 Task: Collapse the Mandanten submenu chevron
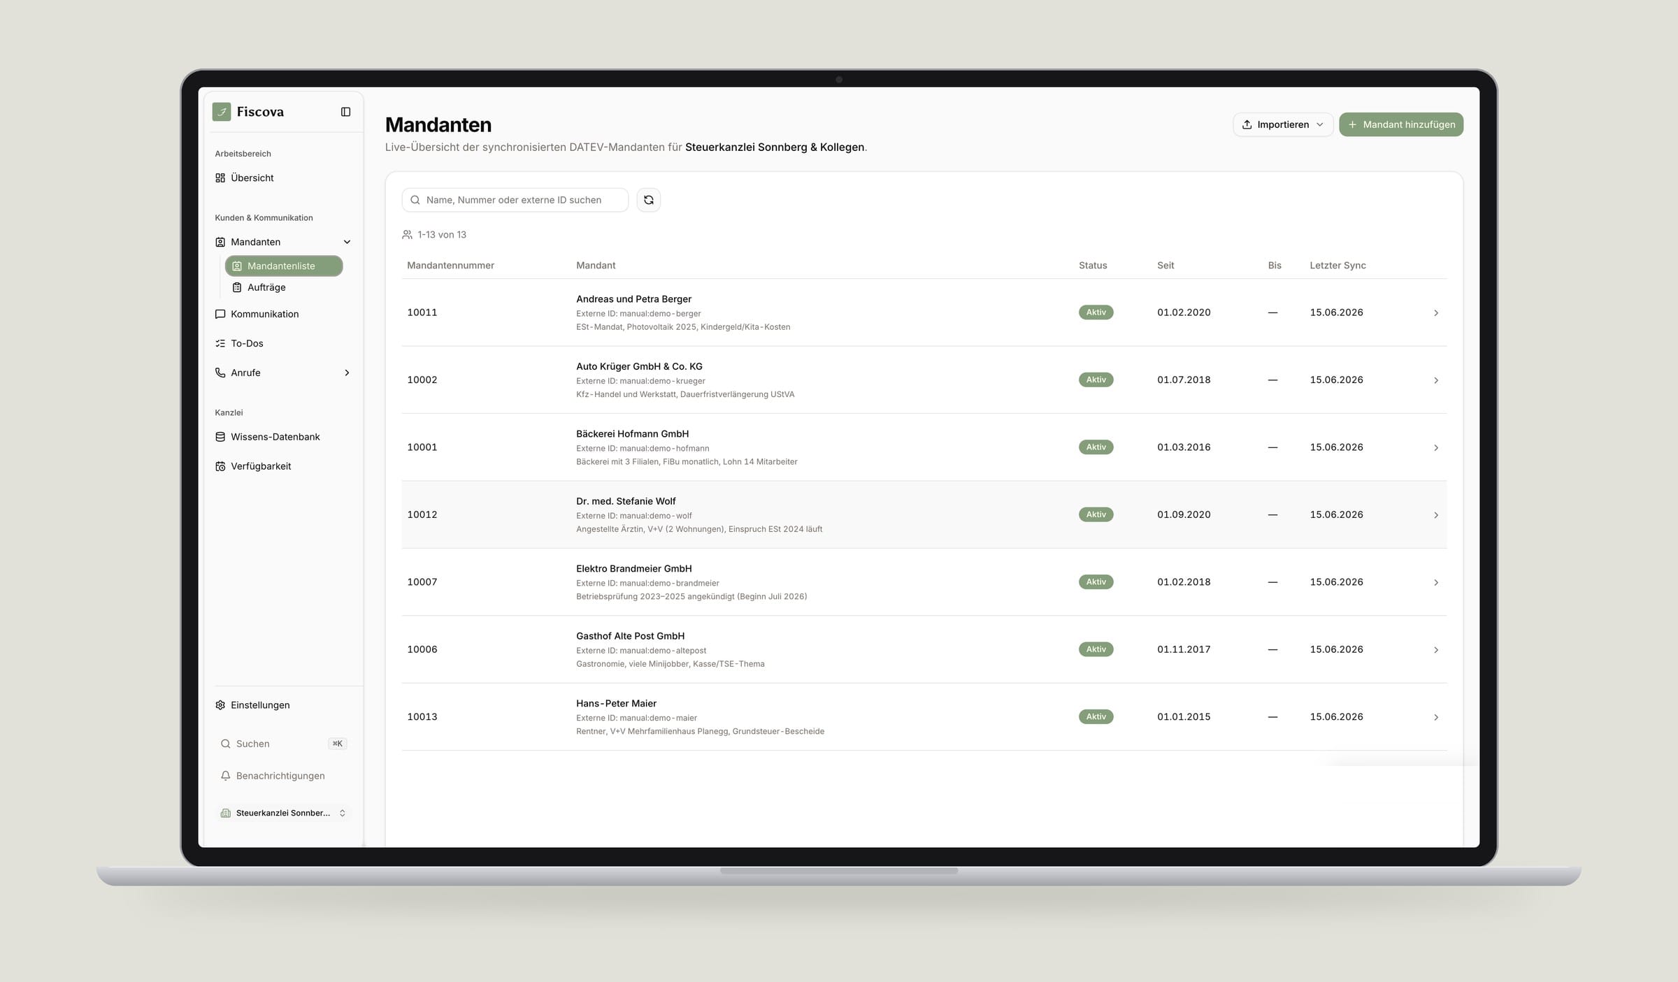pos(347,242)
